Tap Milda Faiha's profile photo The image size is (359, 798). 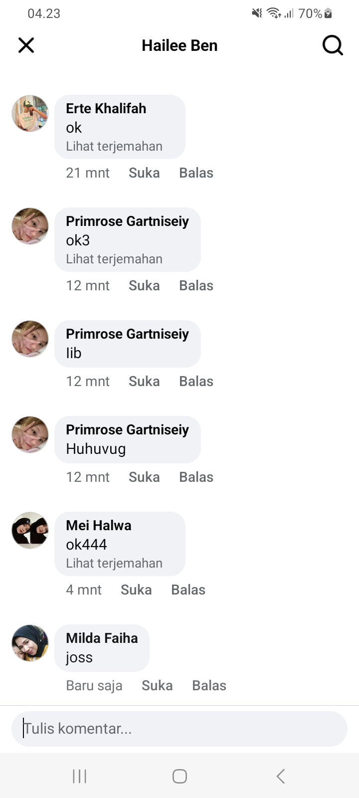pos(30,643)
